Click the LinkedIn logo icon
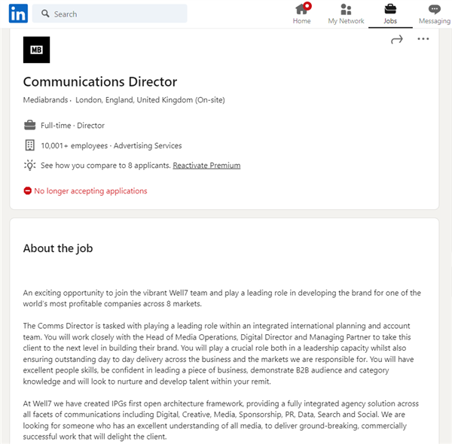Viewport: 452px width, 444px height. 18,14
